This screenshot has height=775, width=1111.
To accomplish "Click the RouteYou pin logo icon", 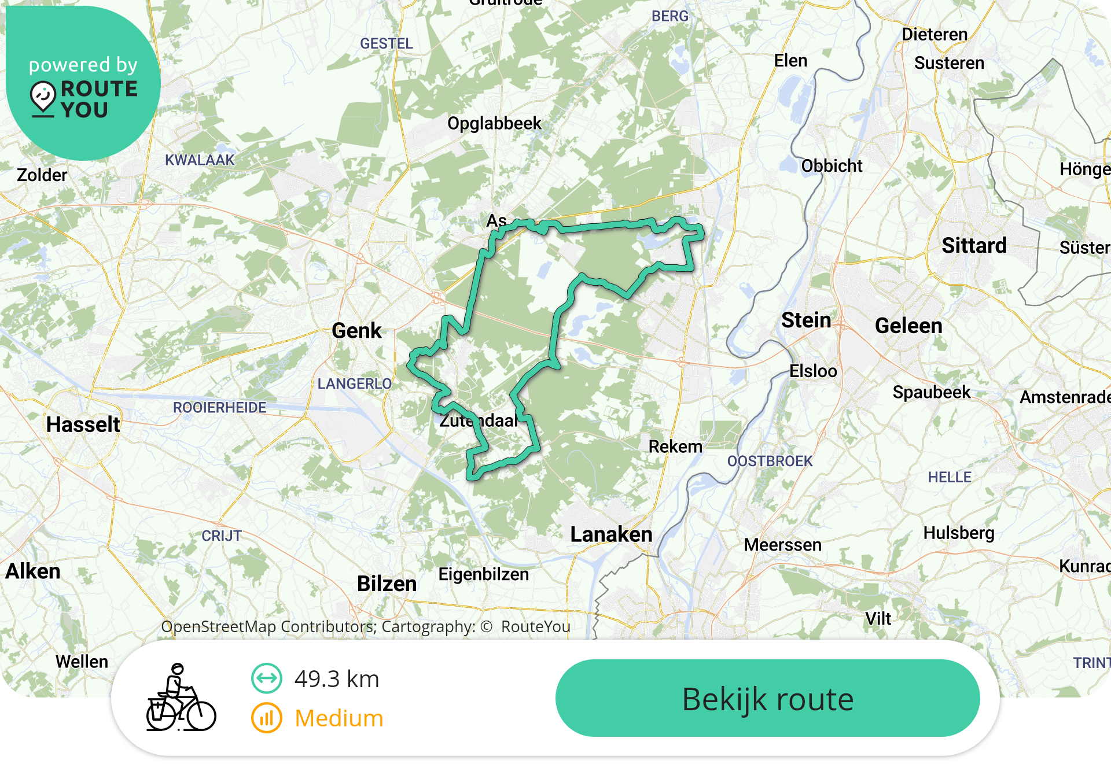I will [x=43, y=99].
